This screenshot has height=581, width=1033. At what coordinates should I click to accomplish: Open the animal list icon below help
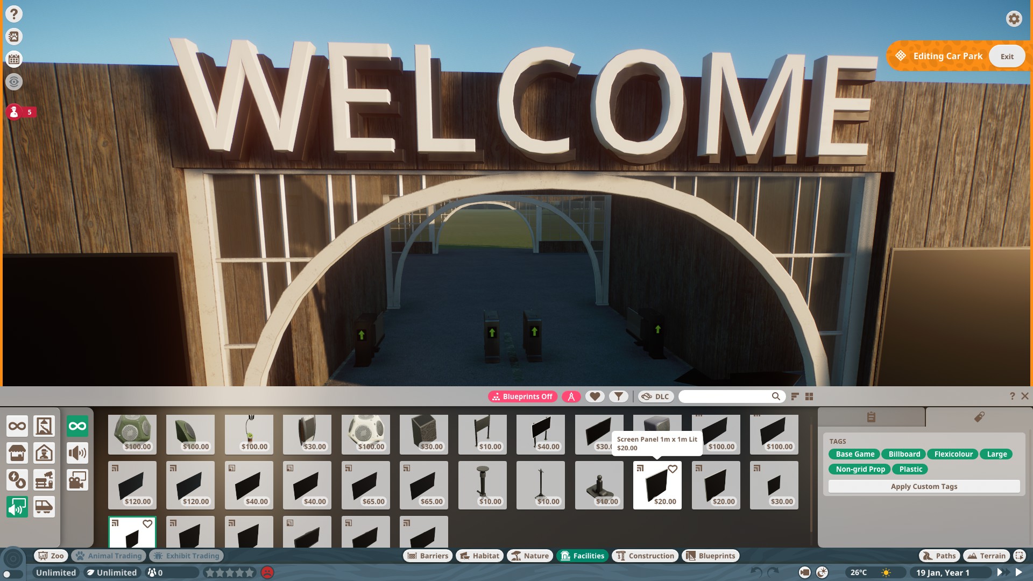tap(14, 37)
